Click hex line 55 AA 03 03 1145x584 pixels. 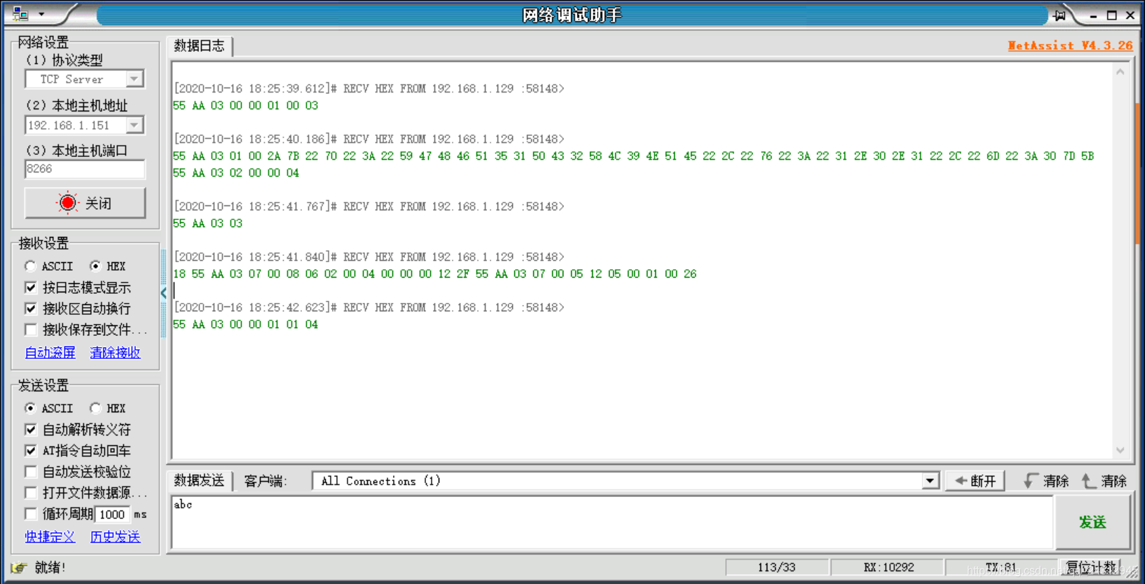(207, 224)
